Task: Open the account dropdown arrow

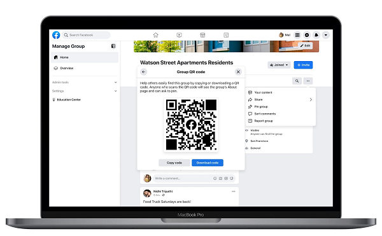Action: click(x=326, y=35)
